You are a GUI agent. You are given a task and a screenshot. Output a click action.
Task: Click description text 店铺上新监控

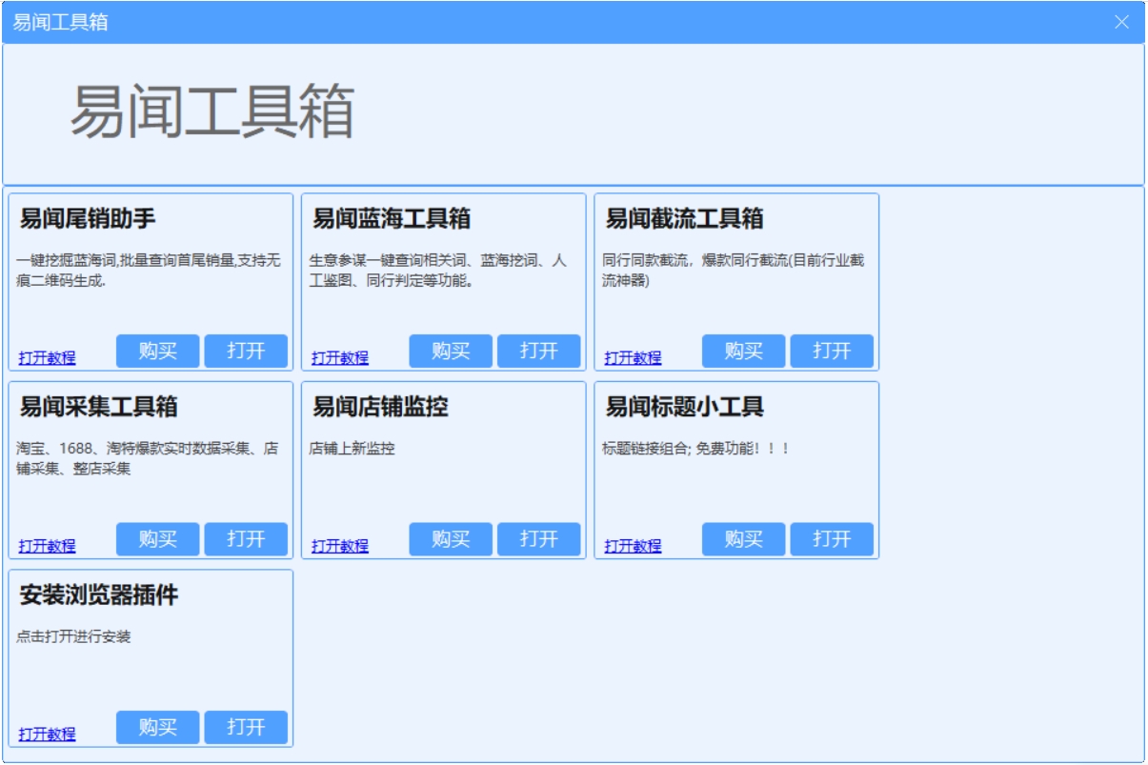point(352,449)
